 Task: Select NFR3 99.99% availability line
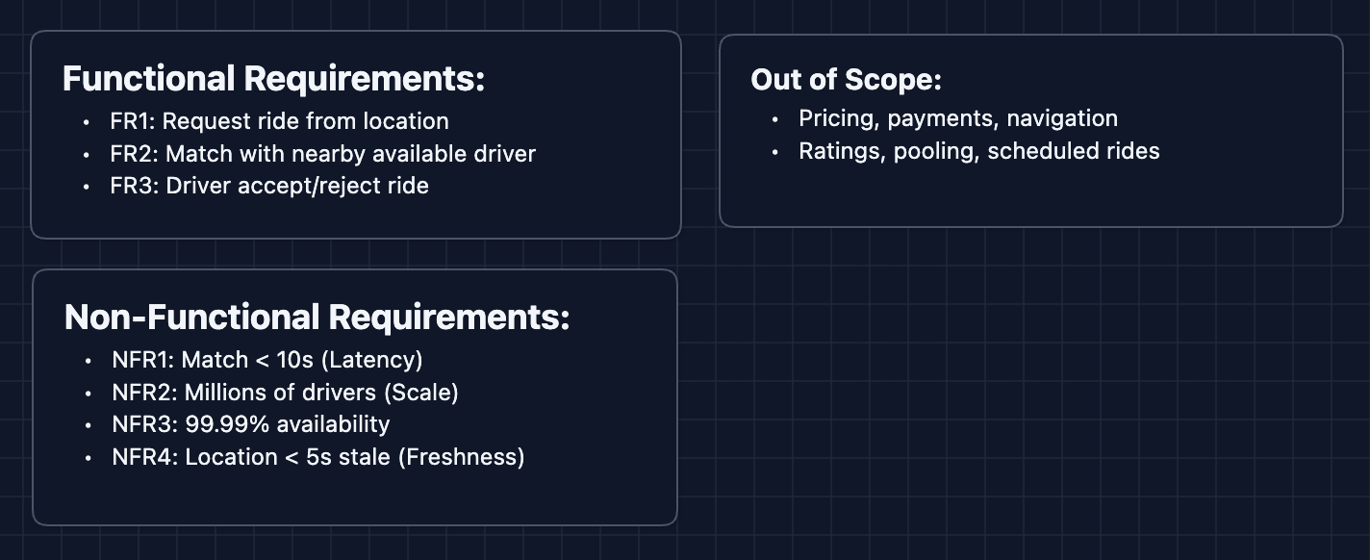pos(250,424)
